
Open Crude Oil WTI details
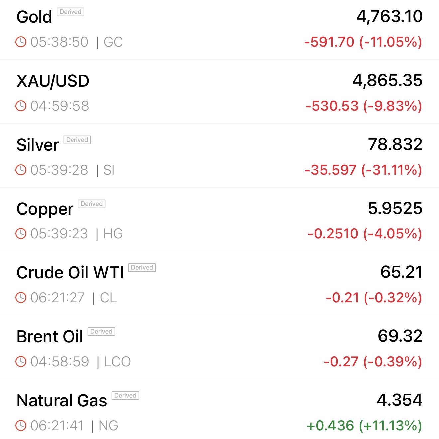(70, 273)
